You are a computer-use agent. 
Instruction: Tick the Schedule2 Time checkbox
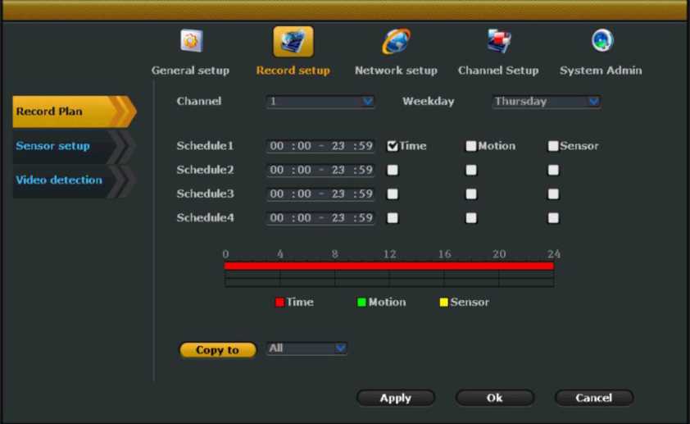[x=393, y=170]
